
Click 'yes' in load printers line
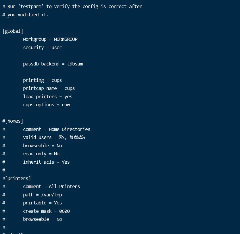68,97
